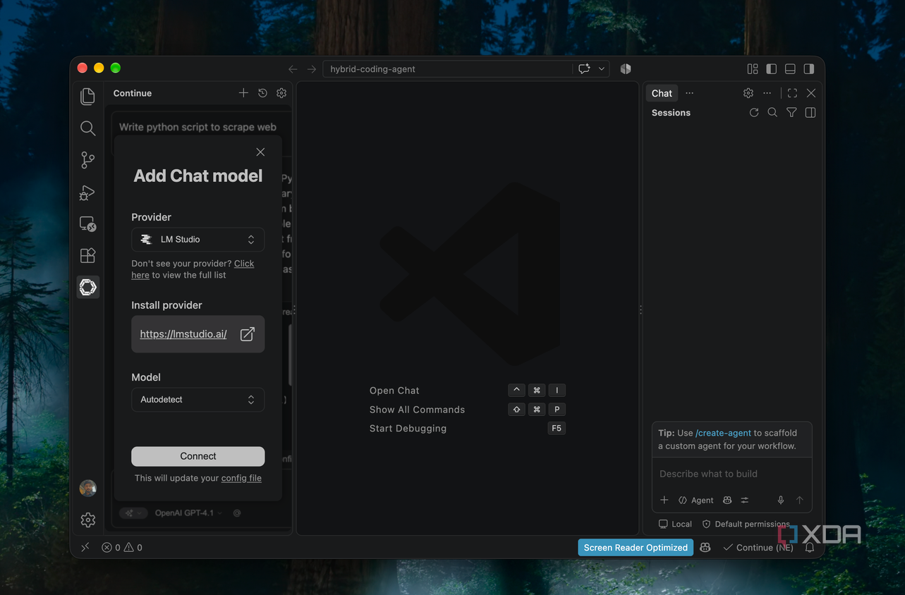Screen dimensions: 905x595
Task: Open the Run and Debug view
Action: [87, 192]
